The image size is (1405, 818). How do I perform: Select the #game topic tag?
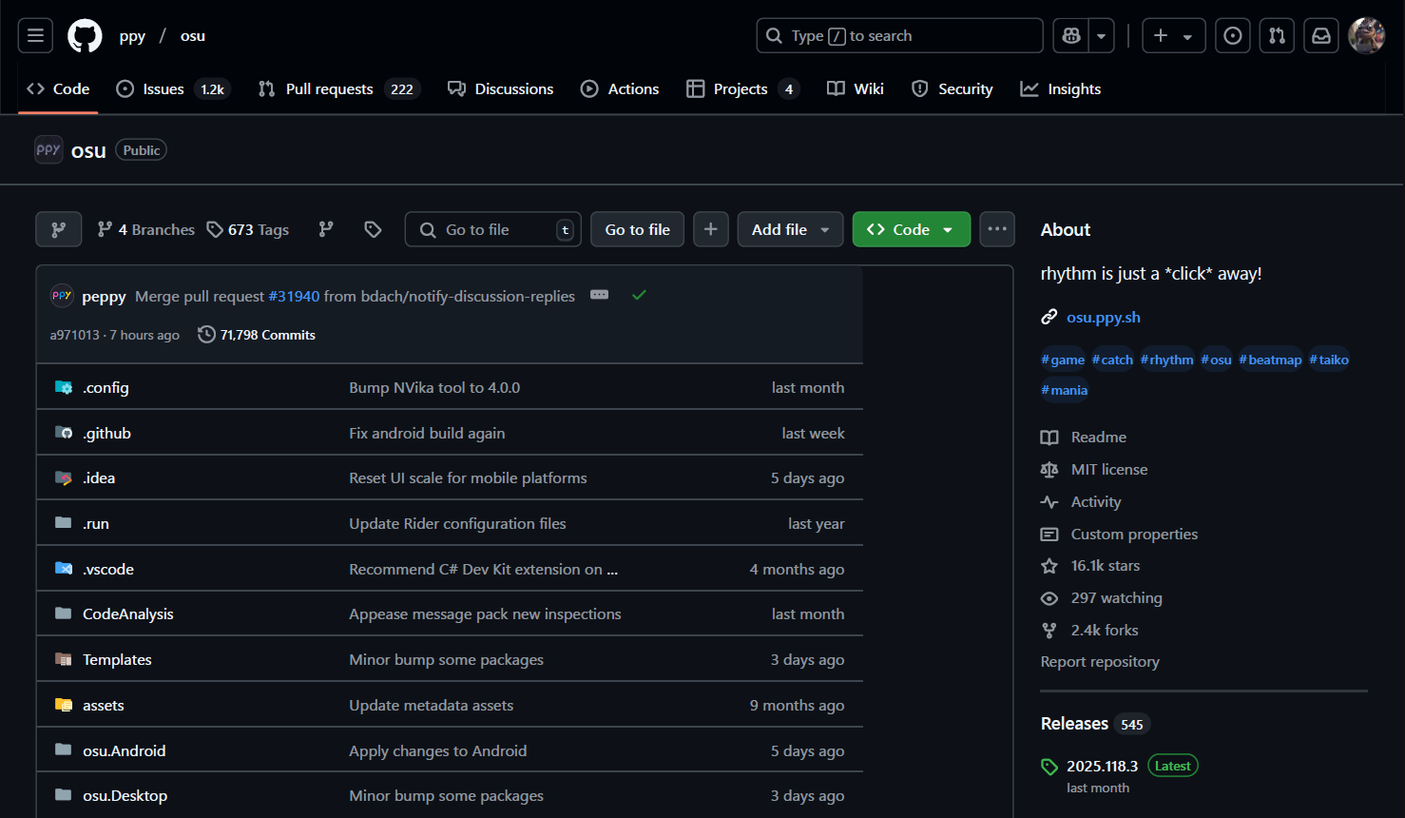[1063, 360]
